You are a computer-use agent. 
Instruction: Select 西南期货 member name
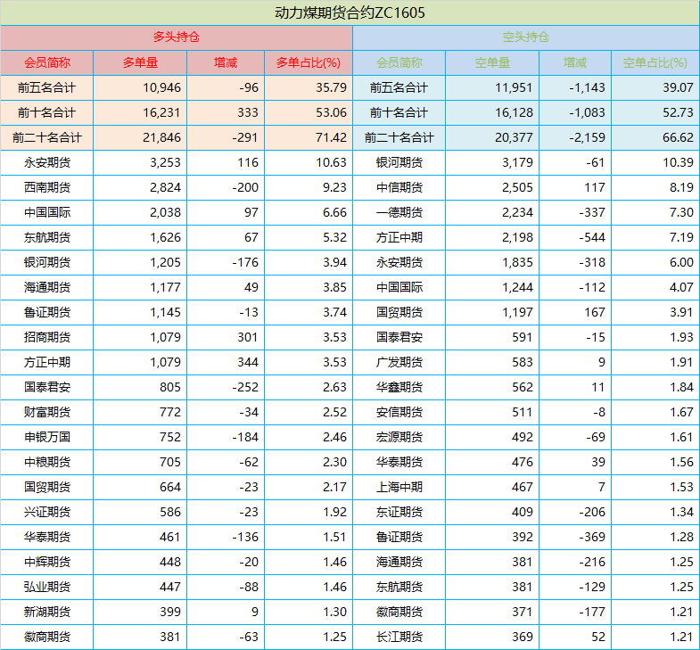47,187
